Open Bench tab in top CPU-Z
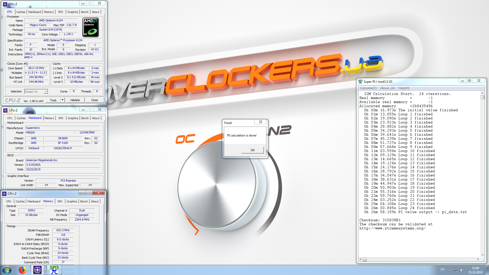The height and width of the screenshot is (275, 489). click(85, 12)
